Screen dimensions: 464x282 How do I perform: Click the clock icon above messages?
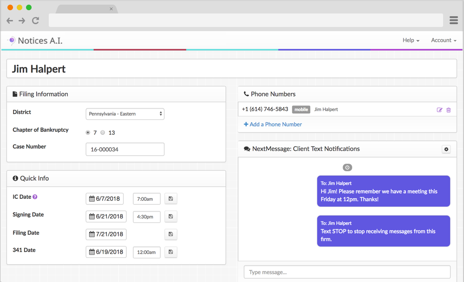pos(347,168)
